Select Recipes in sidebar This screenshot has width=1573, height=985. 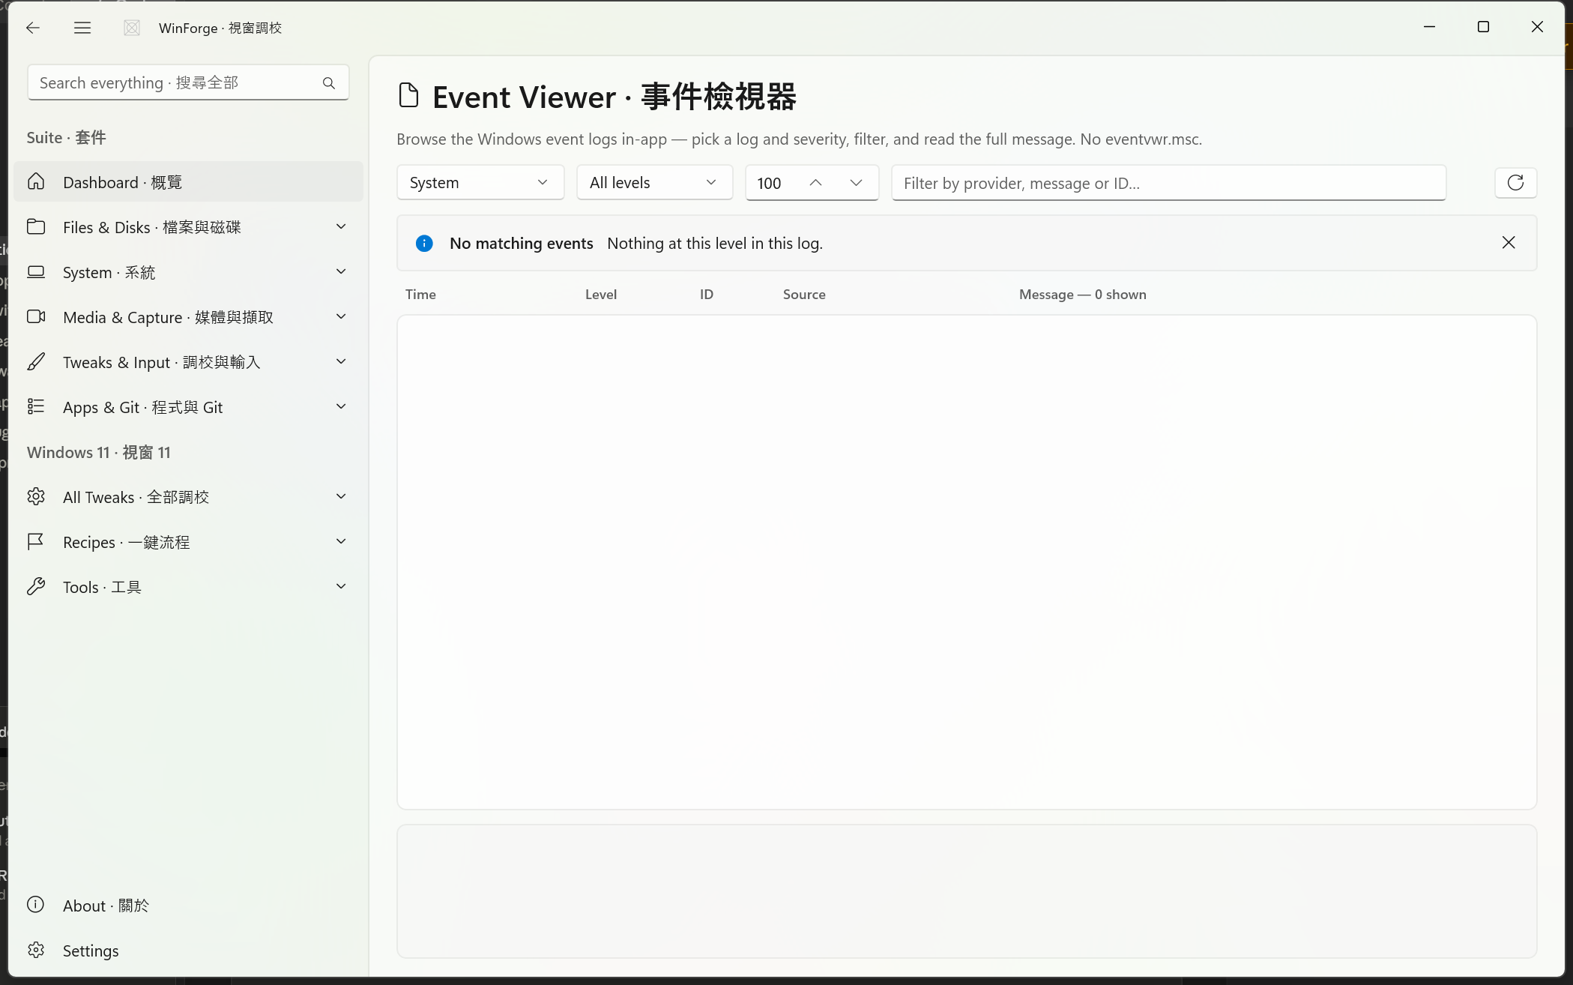(188, 542)
